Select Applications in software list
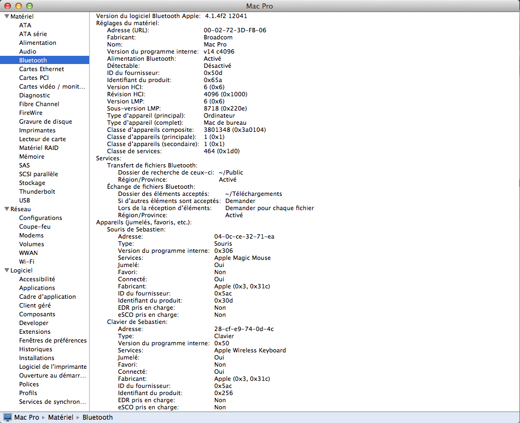 37,288
